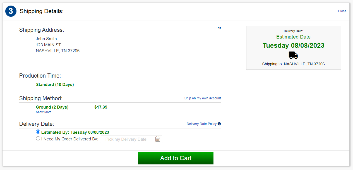
Task: Click the $17.39 shipping price
Action: point(101,107)
